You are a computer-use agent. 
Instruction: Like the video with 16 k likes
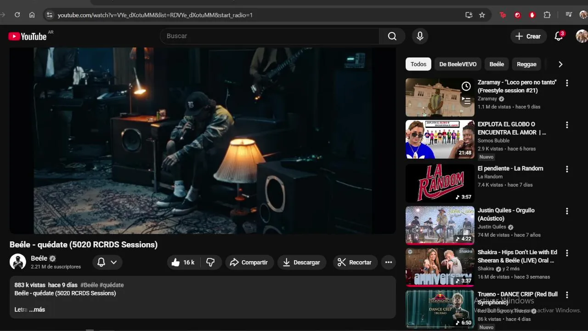click(x=183, y=263)
